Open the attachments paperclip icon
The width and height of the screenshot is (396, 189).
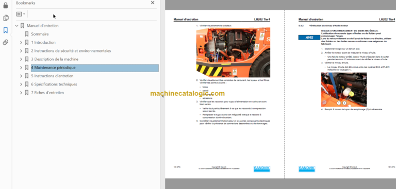click(5, 42)
